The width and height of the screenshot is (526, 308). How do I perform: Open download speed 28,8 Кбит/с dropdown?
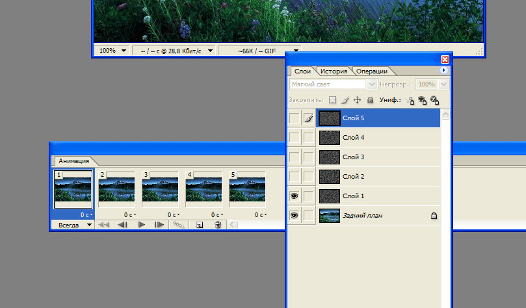tap(210, 51)
